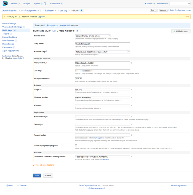Open Failure Conditions in sidebar
Image resolution: width=193 pixels, height=195 pixels.
click(10, 37)
